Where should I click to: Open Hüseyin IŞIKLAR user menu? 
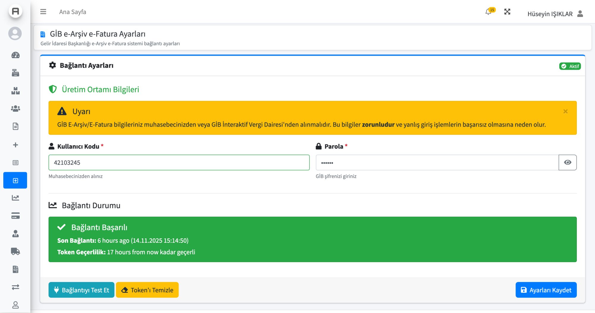[x=555, y=14]
